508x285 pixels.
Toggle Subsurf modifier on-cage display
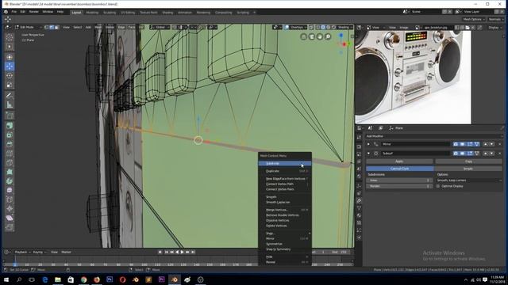(476, 154)
